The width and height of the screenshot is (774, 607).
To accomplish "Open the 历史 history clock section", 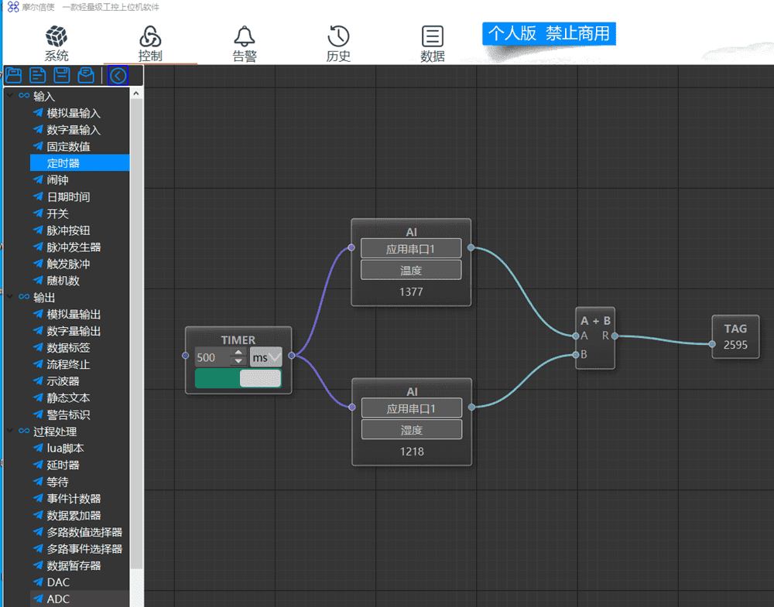I will [x=338, y=43].
